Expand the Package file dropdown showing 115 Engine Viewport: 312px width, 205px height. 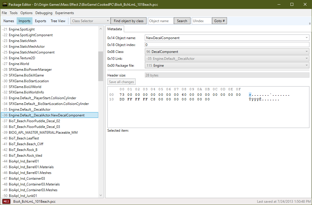(x=306, y=65)
